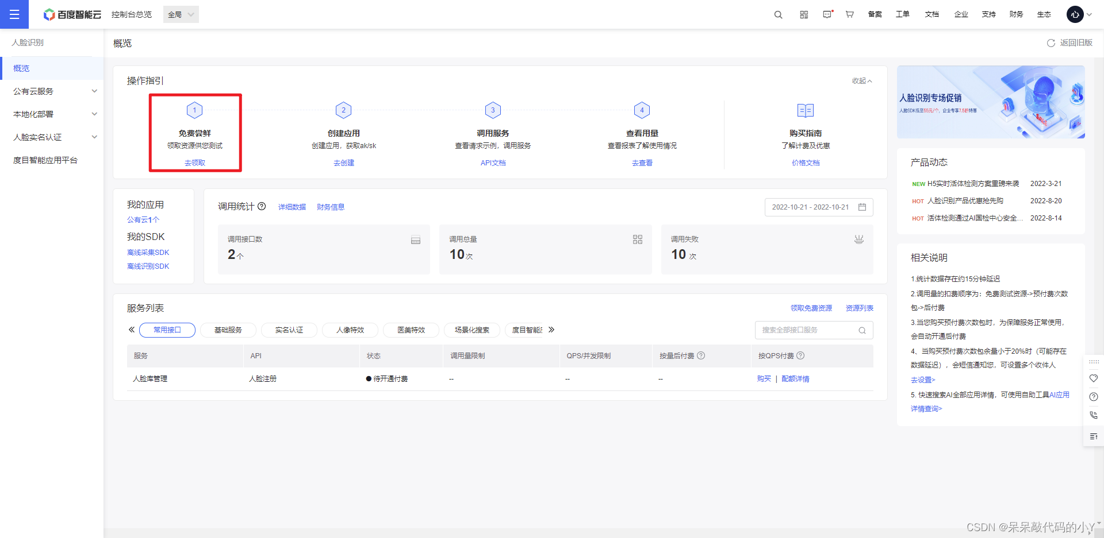Click the 调用失败 card chart icon
Viewport: 1104px width, 538px height.
[859, 239]
